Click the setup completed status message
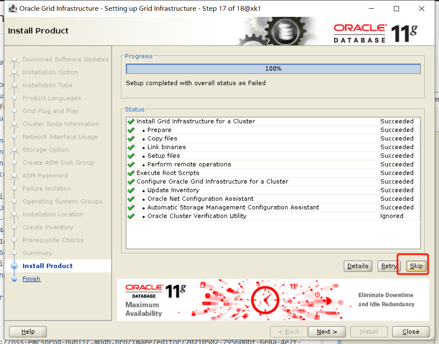This screenshot has width=439, height=344. click(x=196, y=83)
